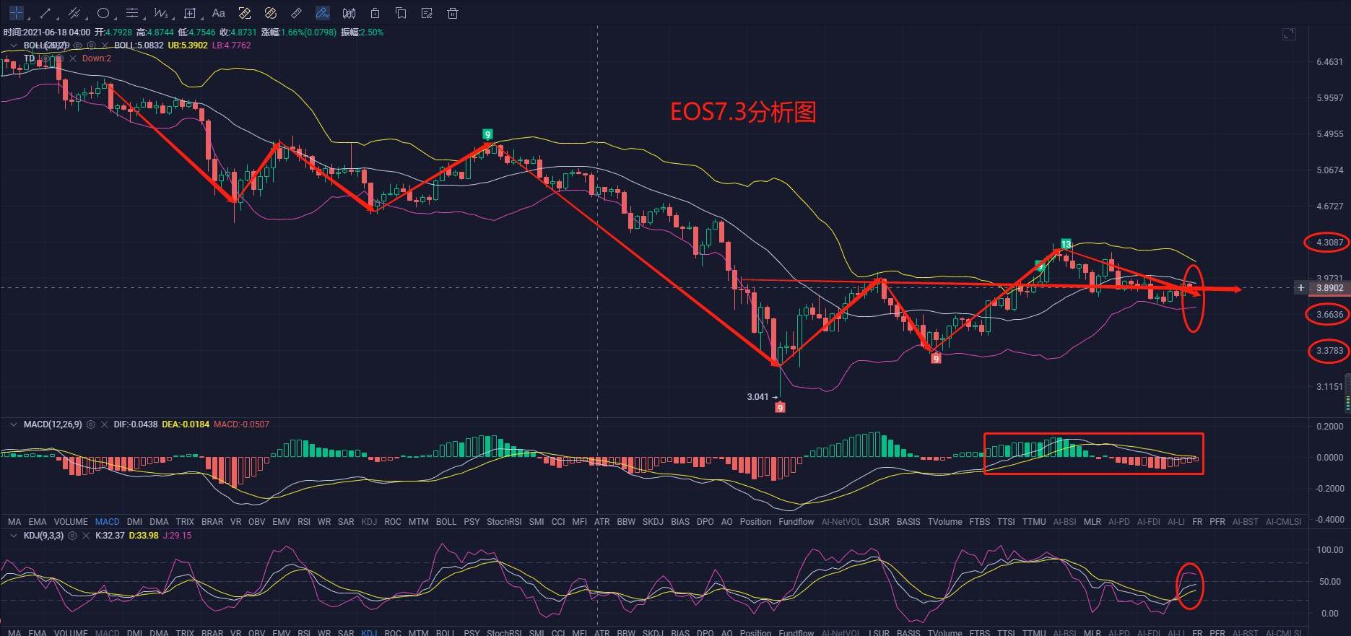Select Fundflow in row directly below MACD chart
The width and height of the screenshot is (1351, 636).
tap(796, 521)
